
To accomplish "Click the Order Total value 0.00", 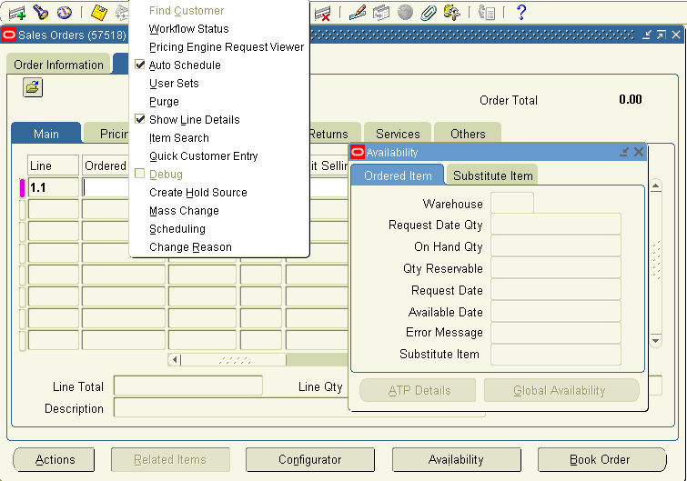I will (x=630, y=99).
